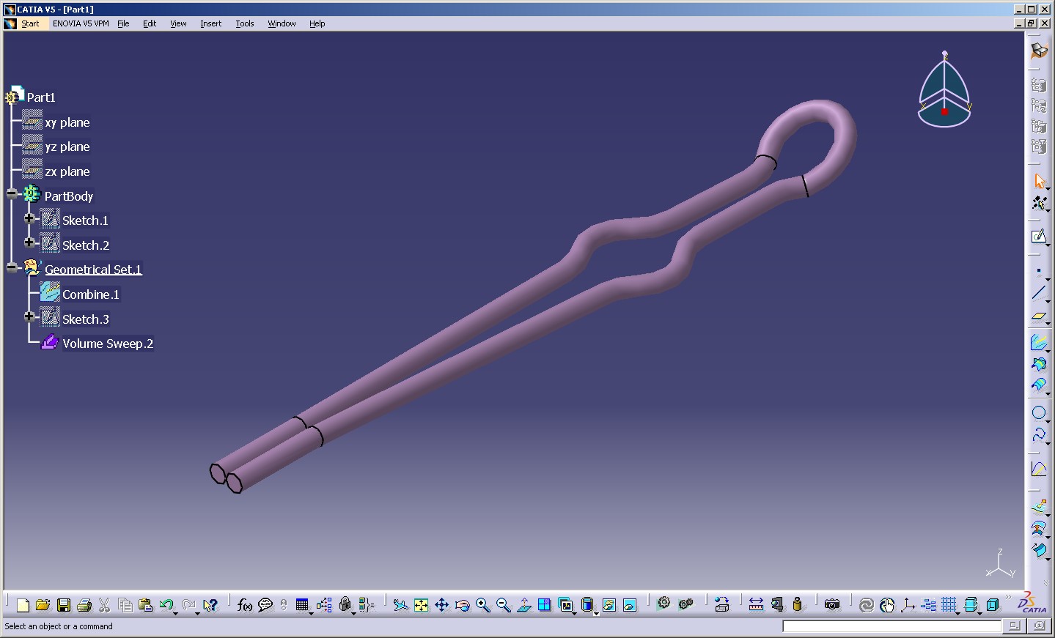Screen dimensions: 1055x638
Task: Select the Point tool in right toolbar
Action: (x=1038, y=272)
